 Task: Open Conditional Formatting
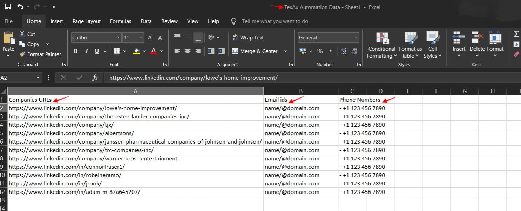[381, 45]
